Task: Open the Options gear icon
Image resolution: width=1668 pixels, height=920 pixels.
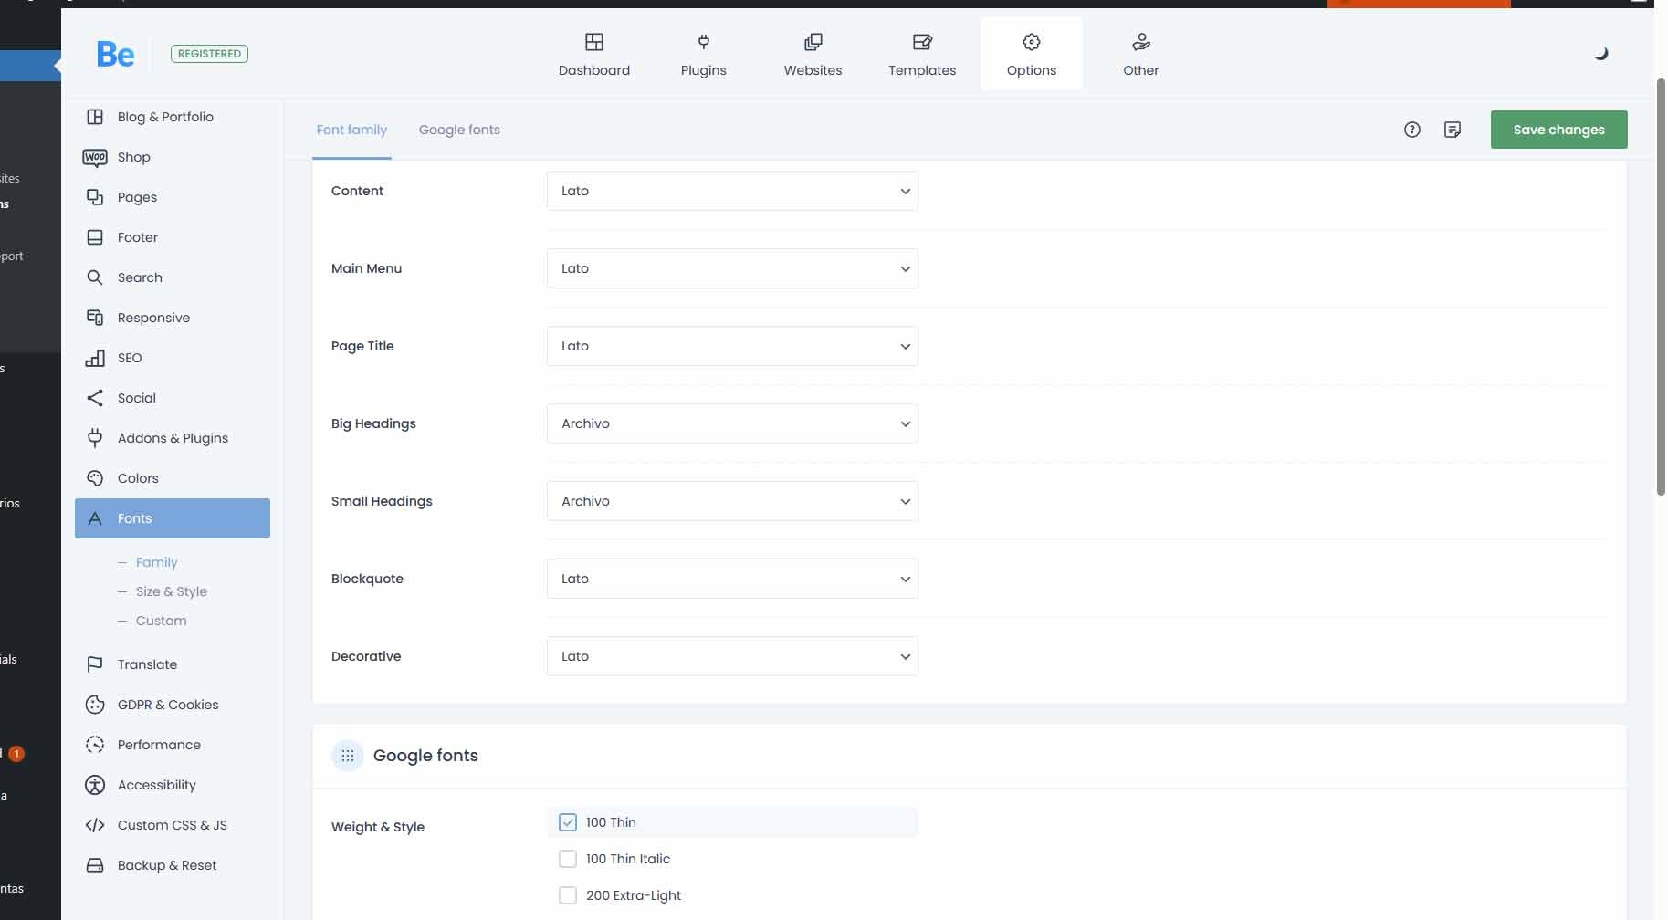Action: click(1032, 42)
